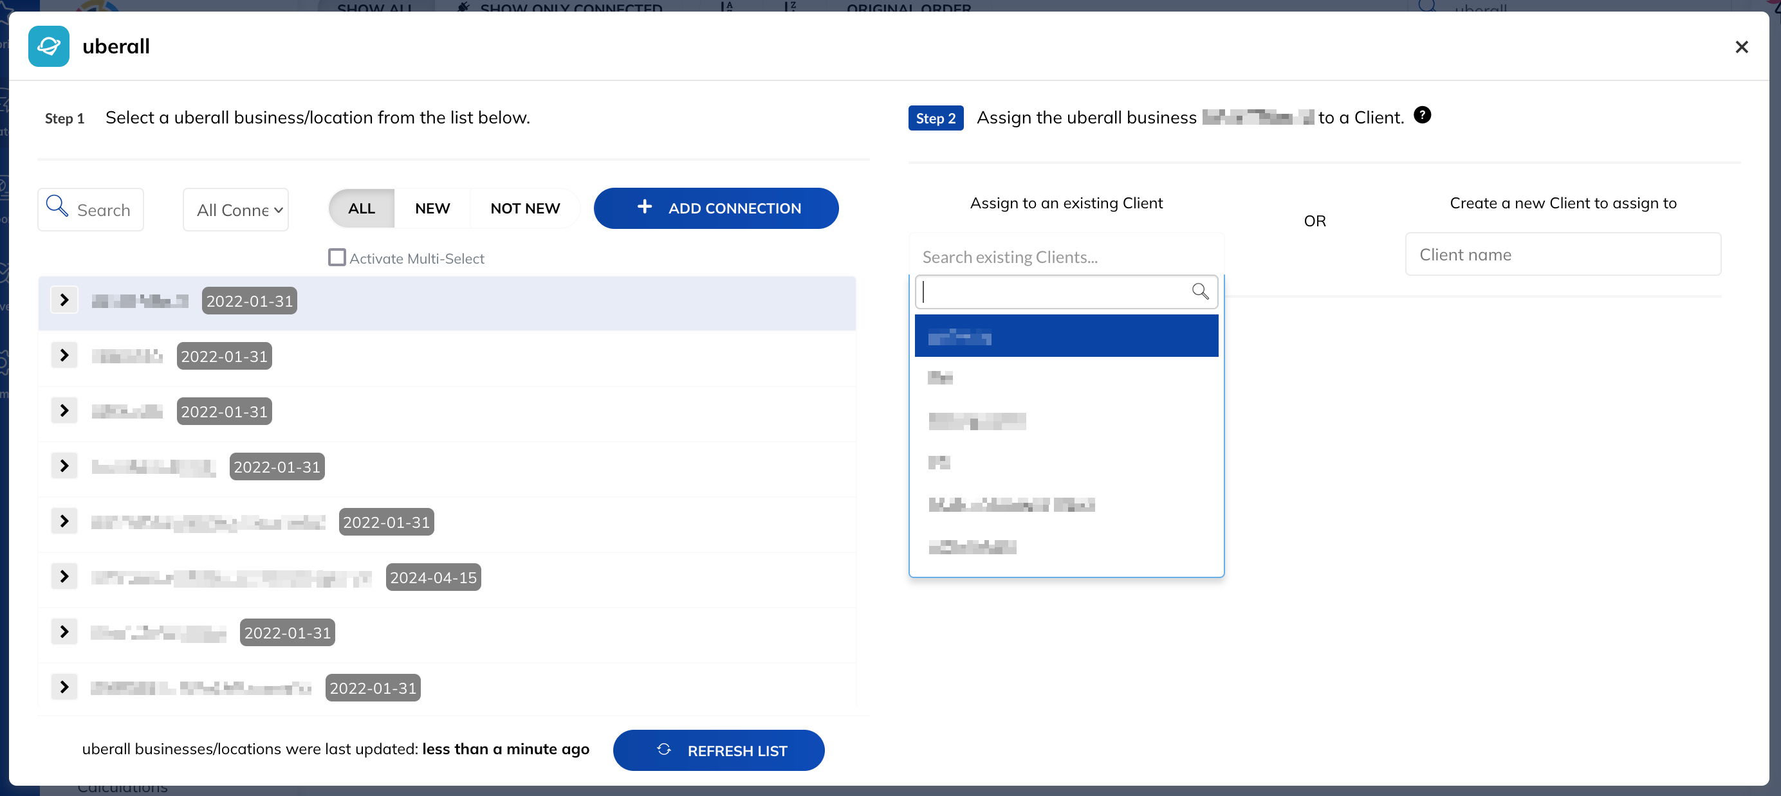Viewport: 1781px width, 796px height.
Task: Expand the second business row
Action: point(64,356)
